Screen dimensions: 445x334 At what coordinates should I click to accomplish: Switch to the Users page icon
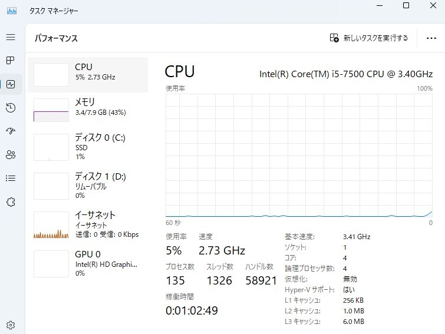pos(11,155)
